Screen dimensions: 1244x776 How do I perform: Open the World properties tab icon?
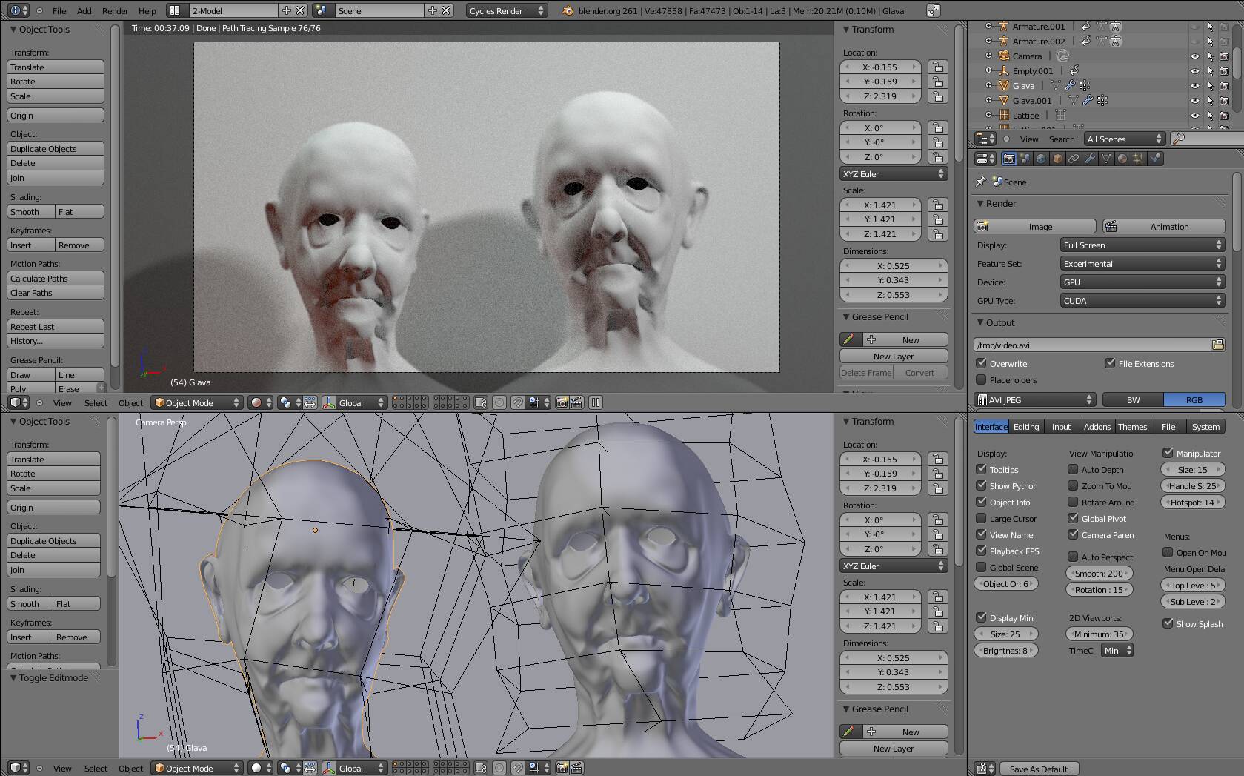click(x=1041, y=159)
